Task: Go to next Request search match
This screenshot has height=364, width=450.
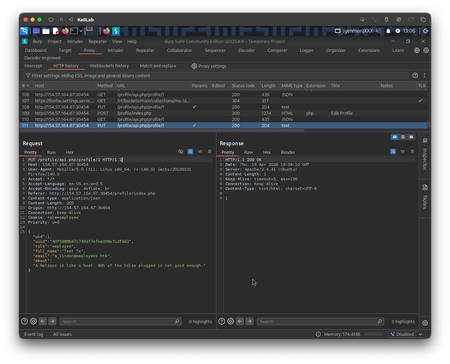Action: 52,321
